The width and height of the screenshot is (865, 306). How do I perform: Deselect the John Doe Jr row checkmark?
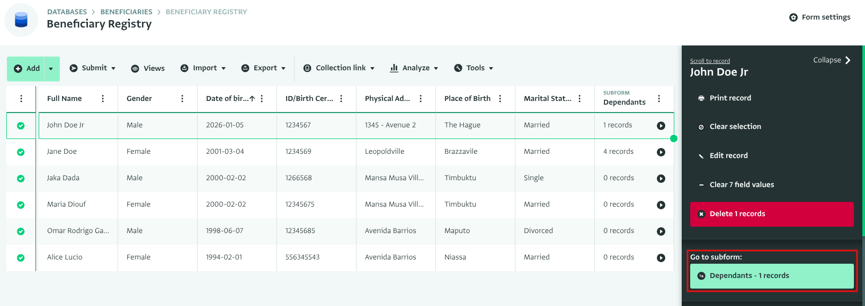tap(21, 126)
